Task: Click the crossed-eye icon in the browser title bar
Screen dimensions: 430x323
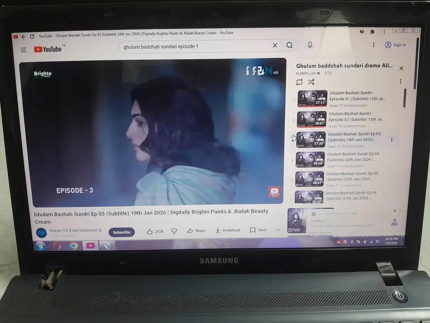Action: point(362,32)
